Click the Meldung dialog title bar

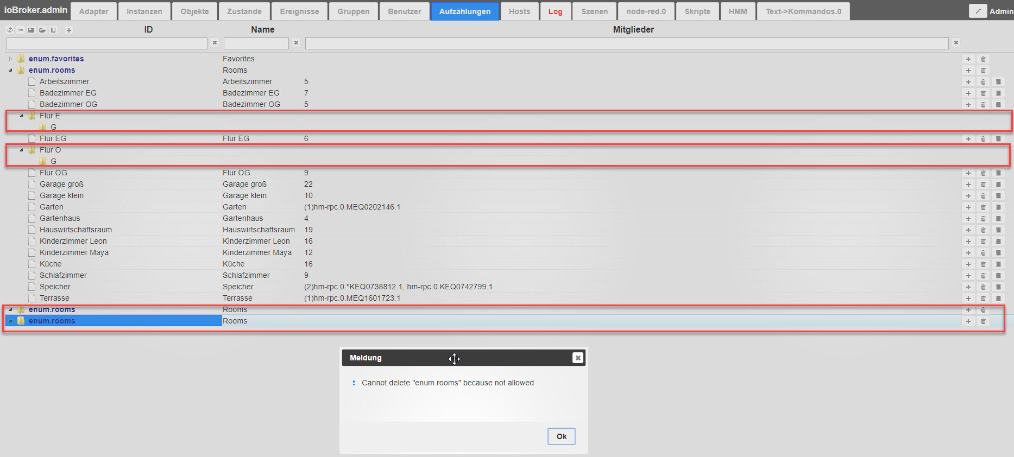(463, 358)
